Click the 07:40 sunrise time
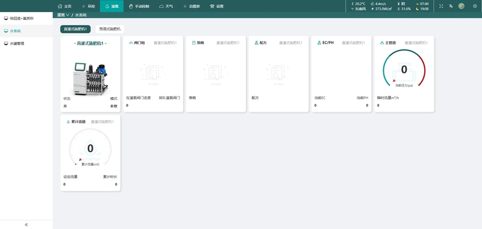 (424, 4)
